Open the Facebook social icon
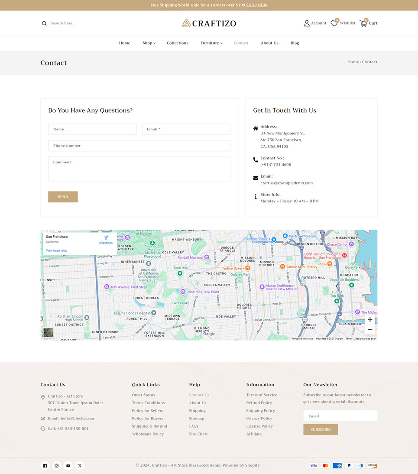Image resolution: width=418 pixels, height=474 pixels. (45, 466)
